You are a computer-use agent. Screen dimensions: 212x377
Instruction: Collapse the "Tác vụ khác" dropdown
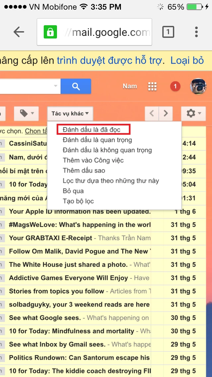coord(70,114)
